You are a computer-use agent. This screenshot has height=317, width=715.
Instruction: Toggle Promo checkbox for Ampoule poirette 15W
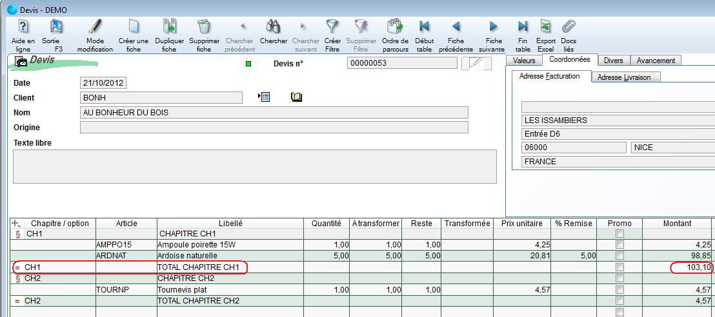(619, 245)
